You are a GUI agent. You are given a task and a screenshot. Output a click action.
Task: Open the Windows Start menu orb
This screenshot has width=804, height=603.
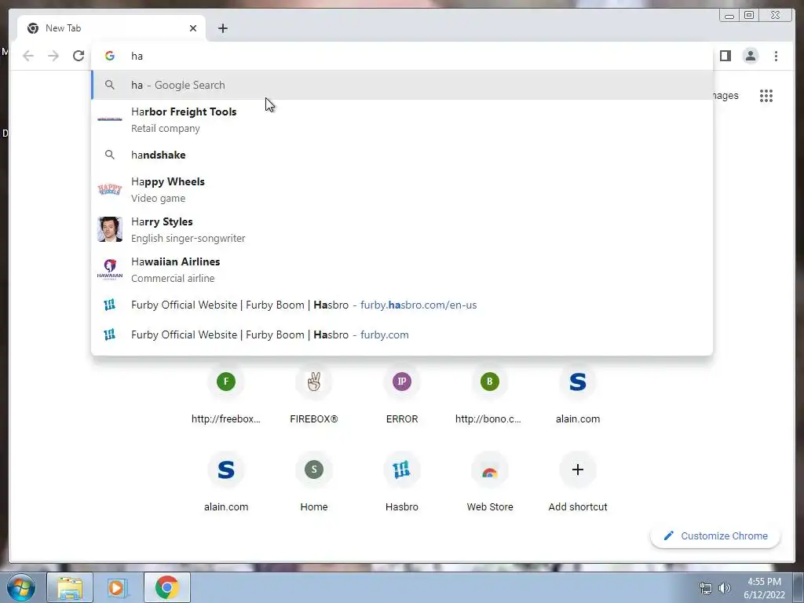coord(21,587)
